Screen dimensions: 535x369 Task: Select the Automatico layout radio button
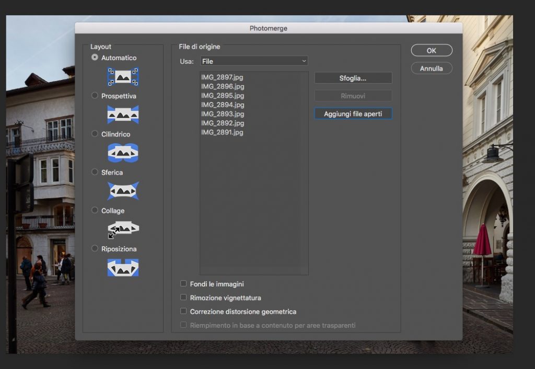pos(95,57)
